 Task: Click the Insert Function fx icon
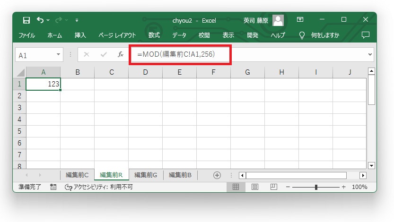(121, 55)
